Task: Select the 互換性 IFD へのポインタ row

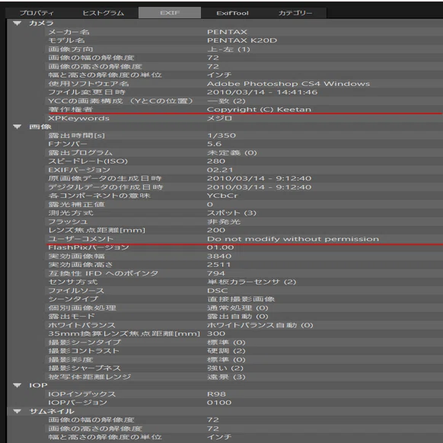Action: click(x=244, y=273)
